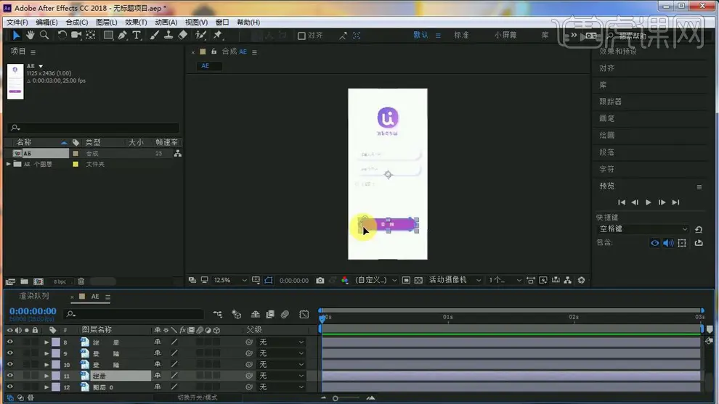Select the Hand tool in toolbar

tap(31, 35)
